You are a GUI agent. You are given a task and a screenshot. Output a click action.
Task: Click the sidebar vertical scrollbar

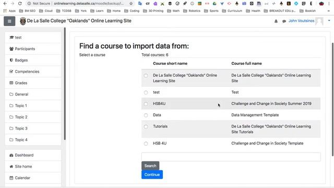tap(65, 84)
